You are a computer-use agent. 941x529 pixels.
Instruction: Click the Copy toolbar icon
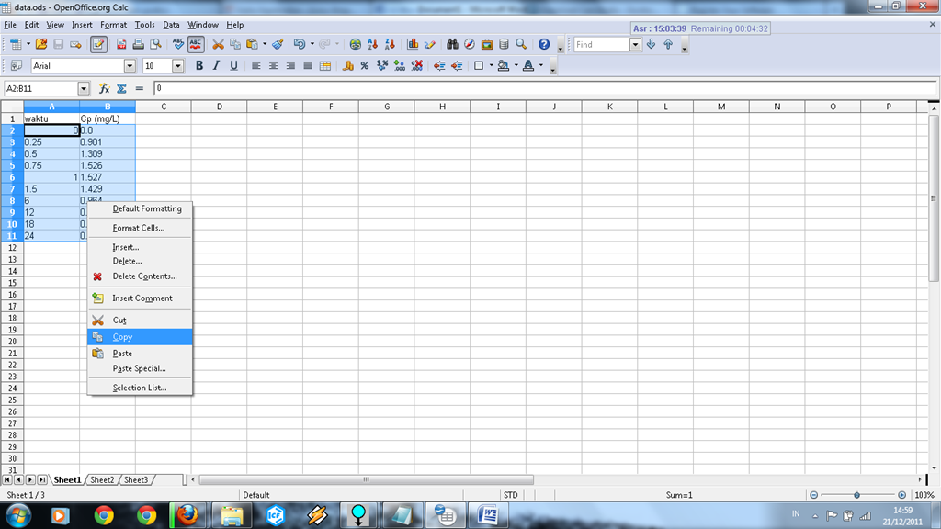coord(235,44)
